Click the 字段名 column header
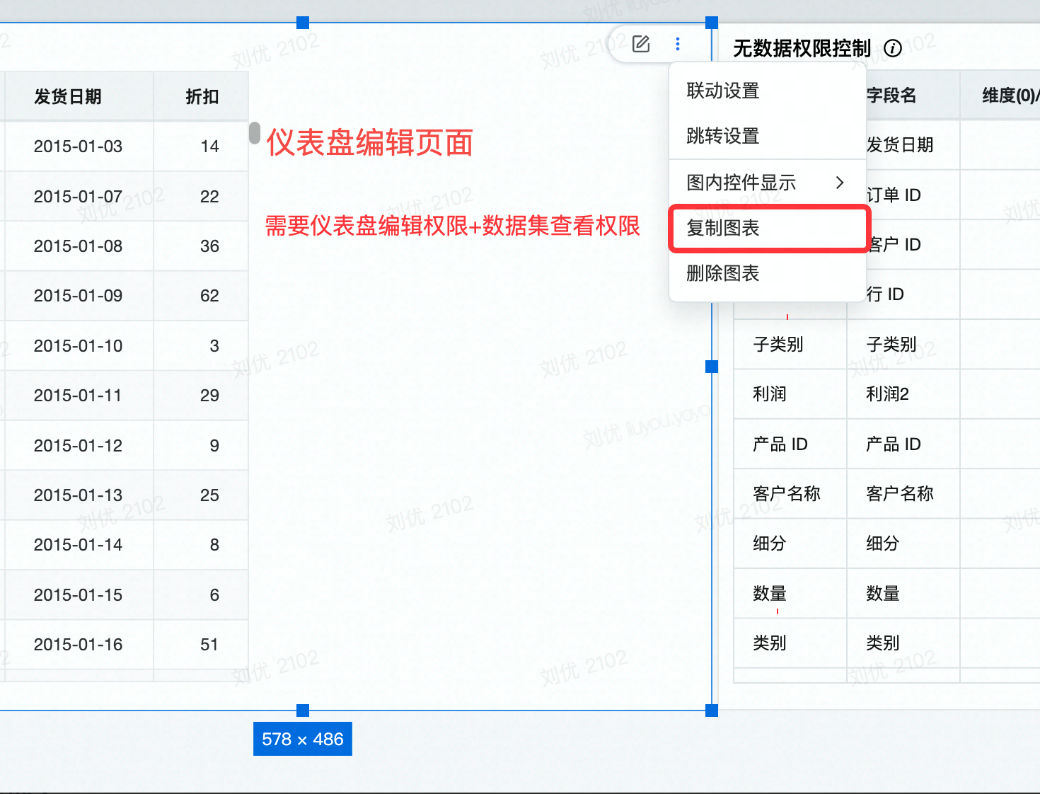1040x794 pixels. (891, 96)
